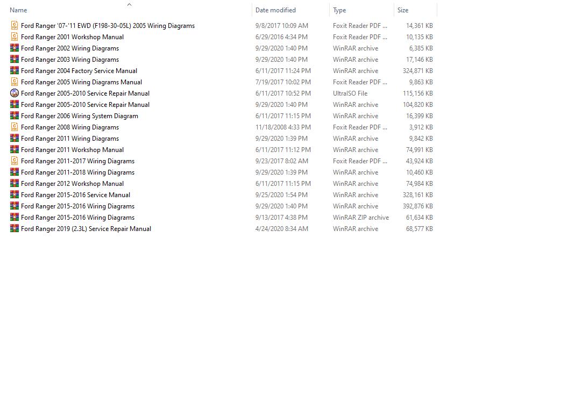
Task: Click the PDF icon of Ford Ranger 2005 Wiring Diagrams Manual
Action: click(x=15, y=82)
